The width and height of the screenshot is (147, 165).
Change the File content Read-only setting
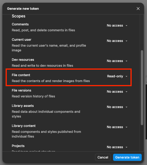(117, 76)
